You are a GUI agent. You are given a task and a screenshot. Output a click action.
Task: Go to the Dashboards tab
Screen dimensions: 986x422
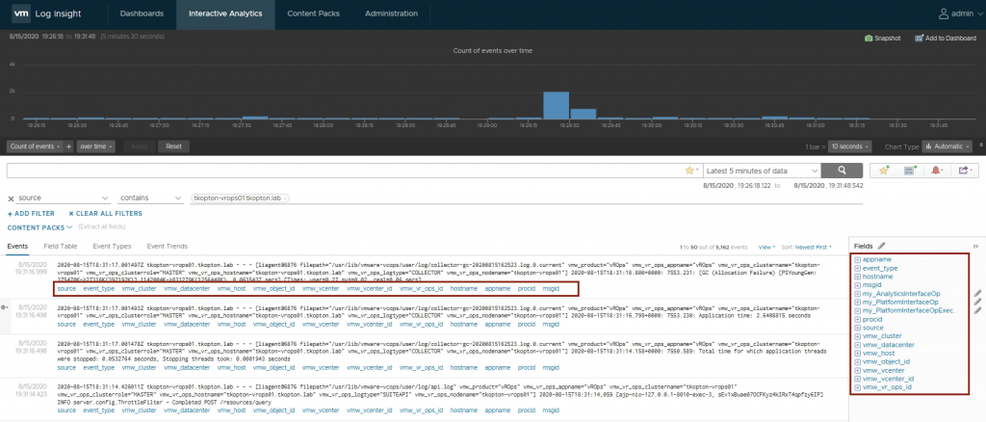[x=142, y=13]
